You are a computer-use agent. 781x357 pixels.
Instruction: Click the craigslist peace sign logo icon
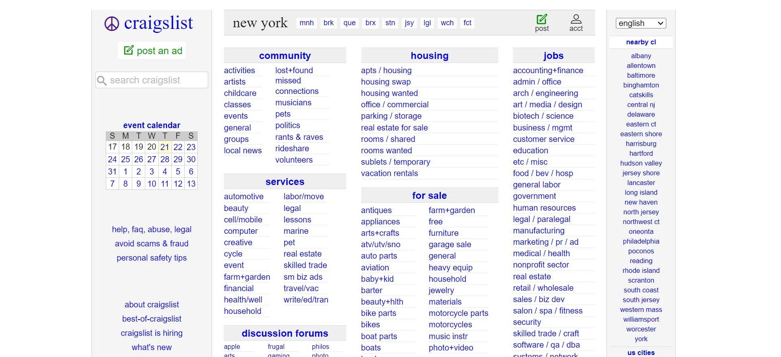pyautogui.click(x=112, y=24)
